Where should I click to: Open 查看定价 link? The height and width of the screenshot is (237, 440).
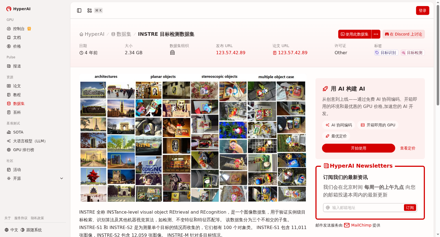(x=408, y=148)
